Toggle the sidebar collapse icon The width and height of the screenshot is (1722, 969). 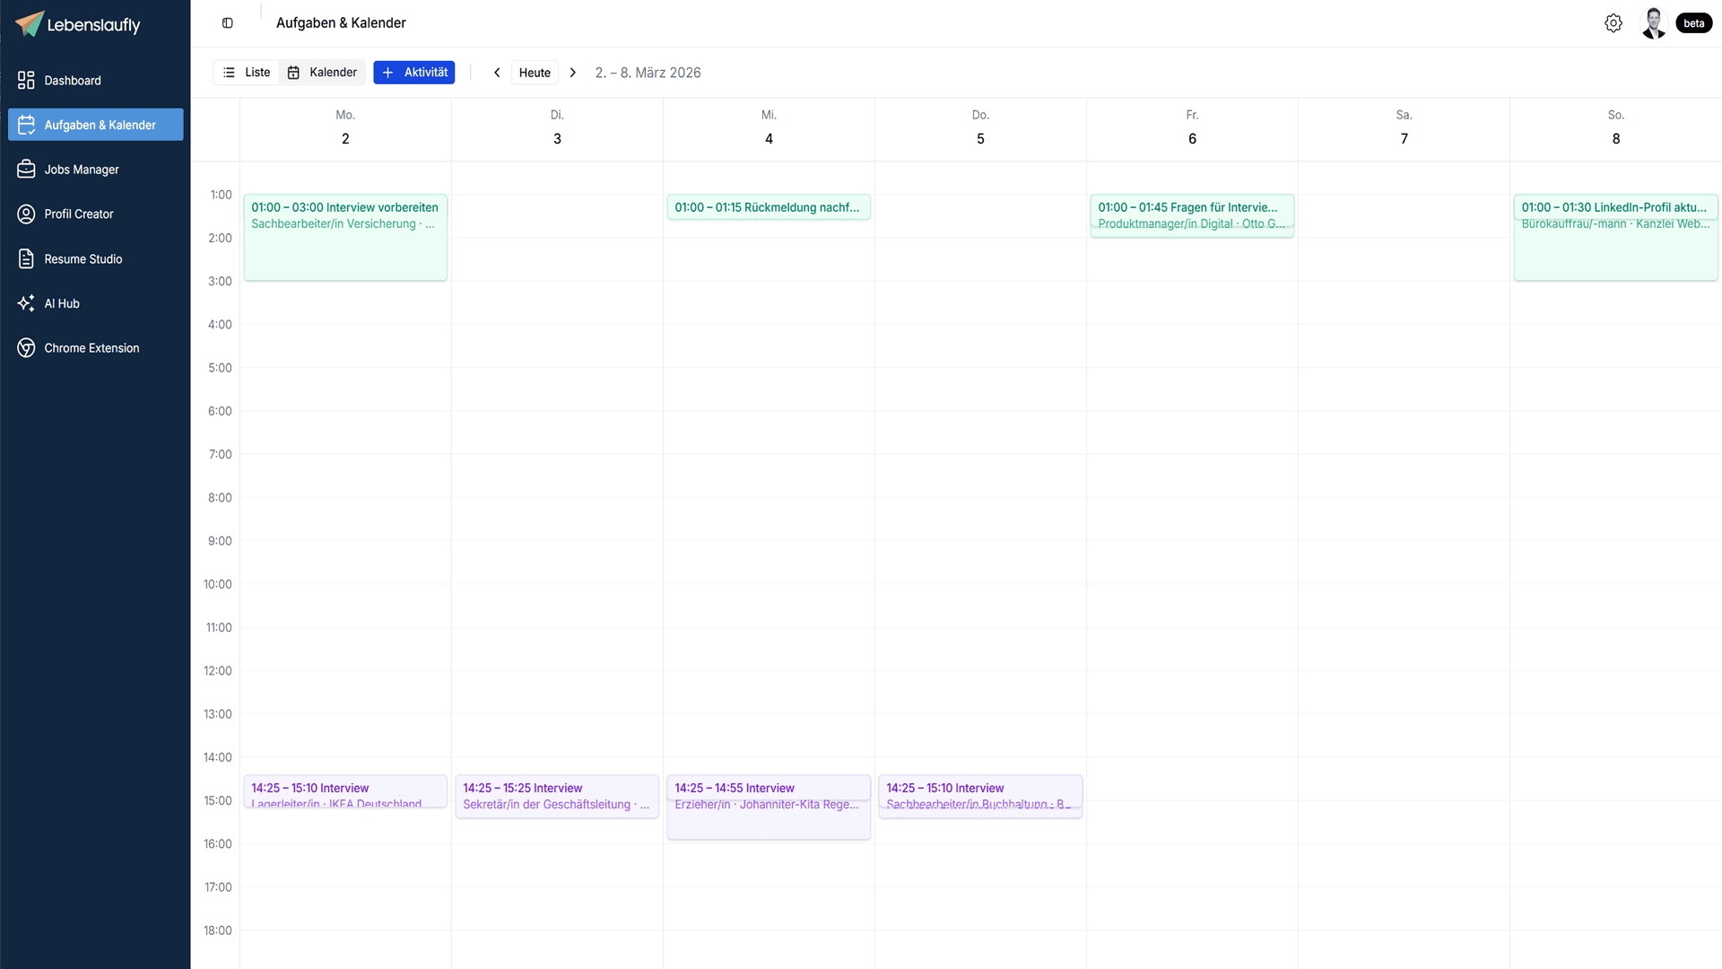click(x=228, y=23)
